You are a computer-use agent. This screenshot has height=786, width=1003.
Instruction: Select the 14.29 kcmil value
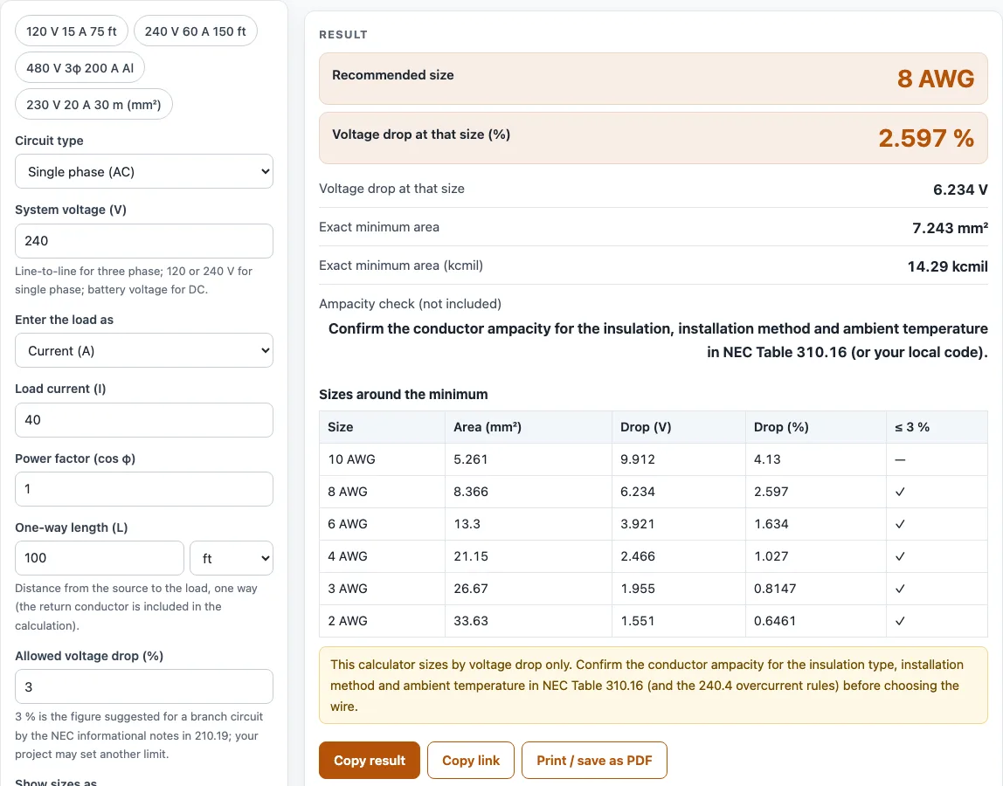pos(947,266)
